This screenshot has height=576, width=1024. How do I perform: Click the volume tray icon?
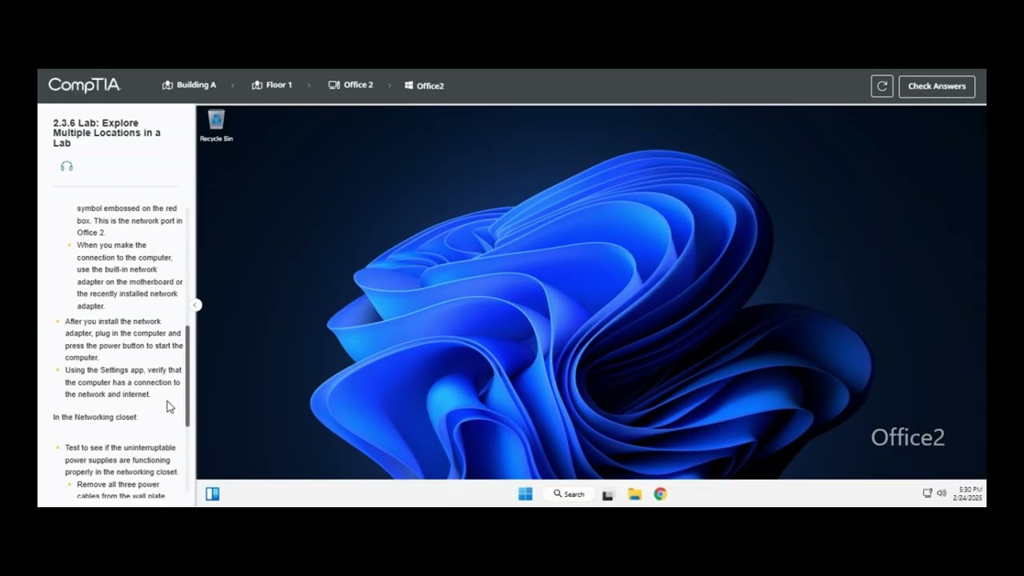pos(942,494)
